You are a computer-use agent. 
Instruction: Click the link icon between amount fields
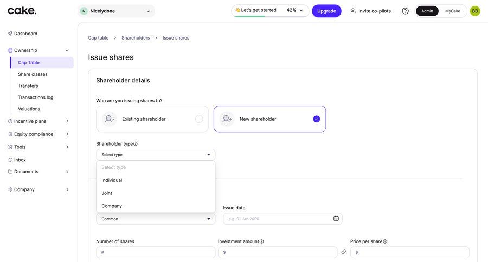point(344,252)
